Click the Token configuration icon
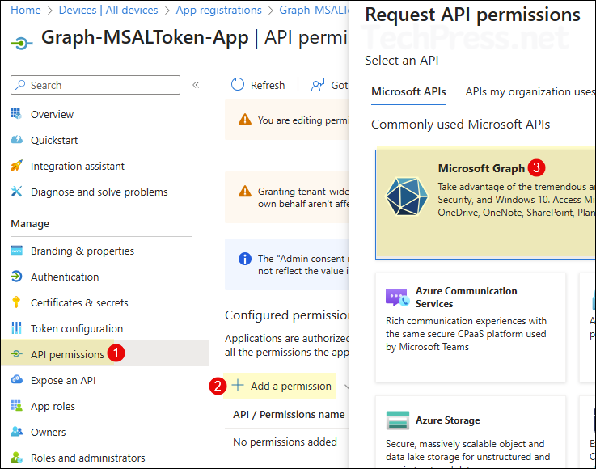 (x=16, y=328)
